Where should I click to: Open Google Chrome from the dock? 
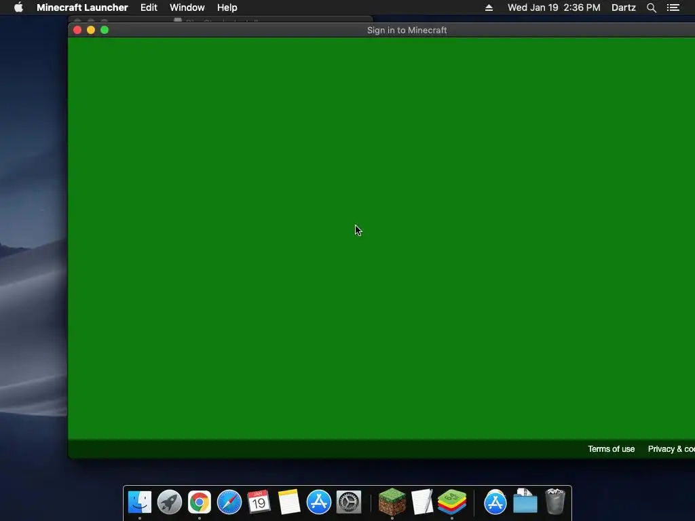point(200,502)
